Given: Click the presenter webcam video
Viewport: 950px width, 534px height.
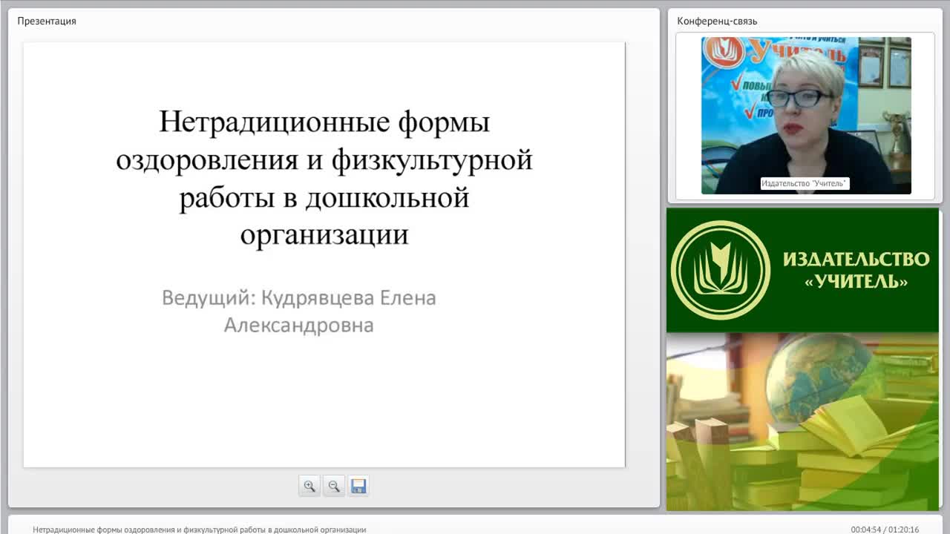Looking at the screenshot, I should [x=806, y=116].
